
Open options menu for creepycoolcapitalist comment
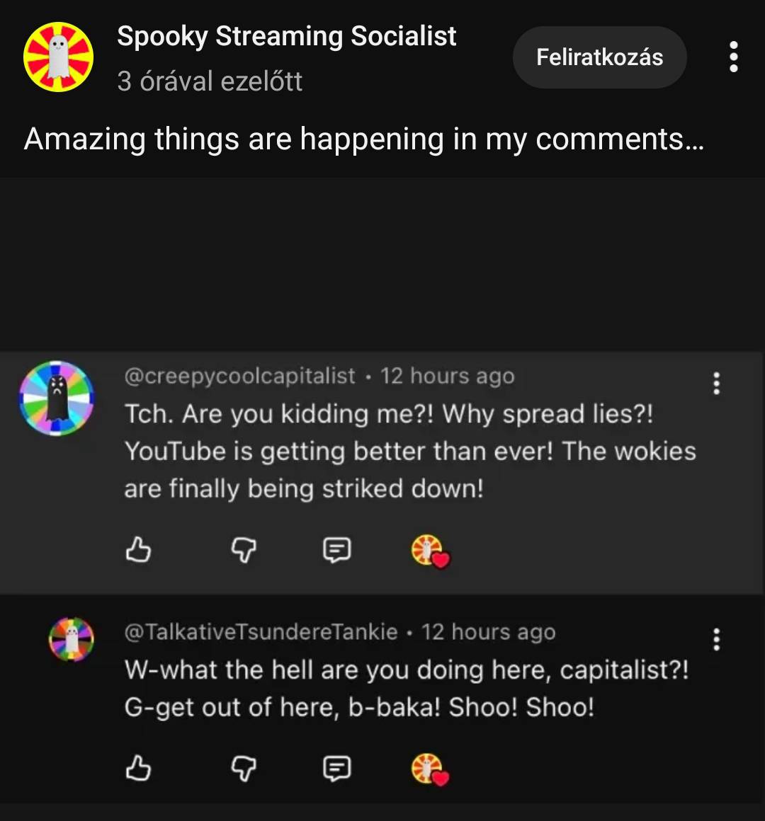click(717, 383)
